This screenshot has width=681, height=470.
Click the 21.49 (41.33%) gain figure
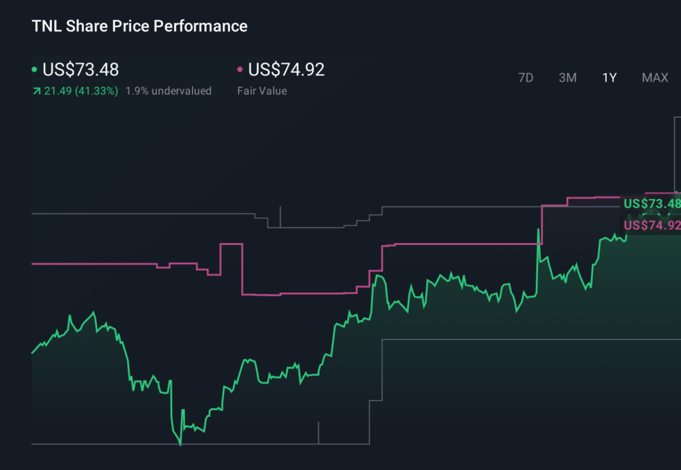pos(80,91)
